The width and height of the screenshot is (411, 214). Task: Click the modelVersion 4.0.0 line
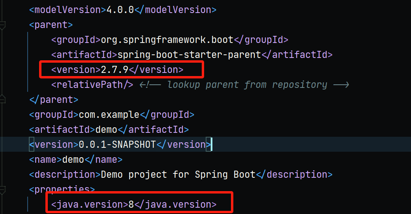(x=123, y=10)
